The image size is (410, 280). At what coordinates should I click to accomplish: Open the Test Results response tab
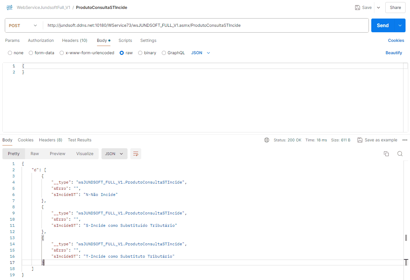[80, 140]
